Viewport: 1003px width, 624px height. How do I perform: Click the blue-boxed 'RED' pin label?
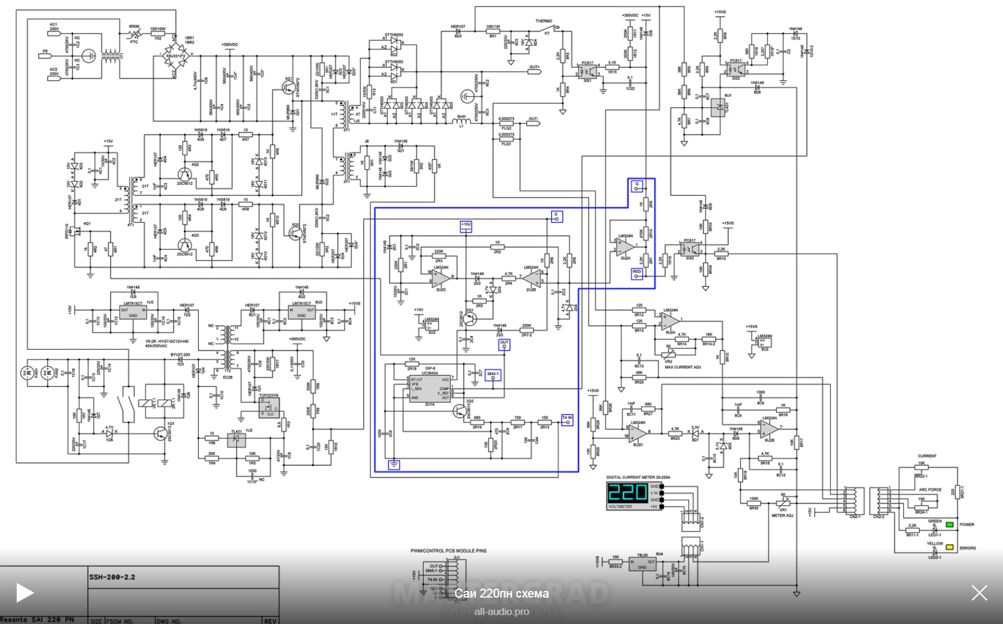pyautogui.click(x=637, y=273)
